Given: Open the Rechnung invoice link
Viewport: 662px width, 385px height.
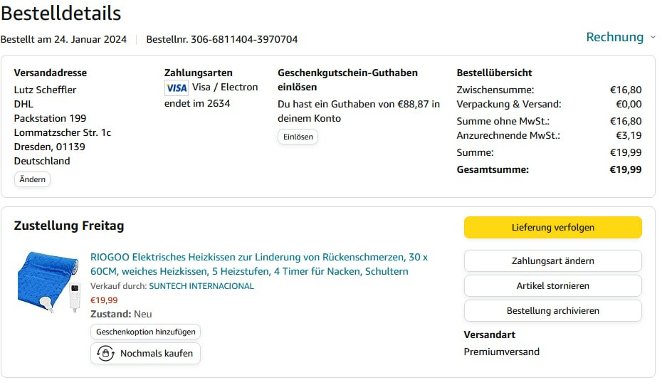Looking at the screenshot, I should click(614, 37).
